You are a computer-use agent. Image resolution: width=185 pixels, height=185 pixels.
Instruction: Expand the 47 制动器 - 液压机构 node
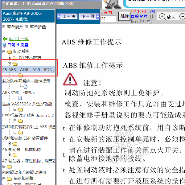9,155
